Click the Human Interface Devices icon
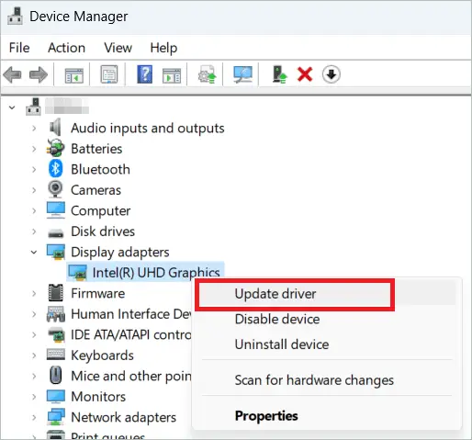The height and width of the screenshot is (440, 472). pyautogui.click(x=55, y=314)
